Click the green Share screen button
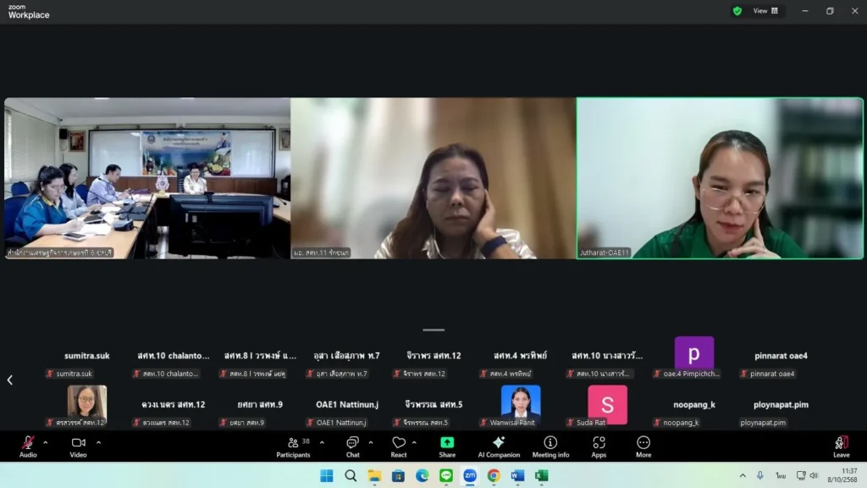 point(447,446)
